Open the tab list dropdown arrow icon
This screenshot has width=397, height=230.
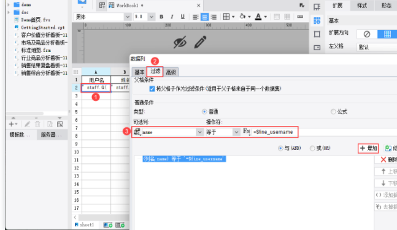coord(301,6)
